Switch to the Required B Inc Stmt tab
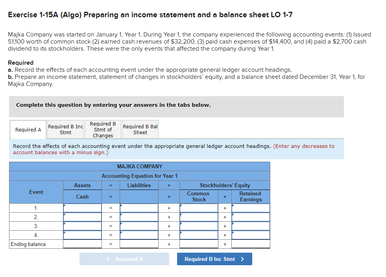This screenshot has width=386, height=277. pos(65,129)
